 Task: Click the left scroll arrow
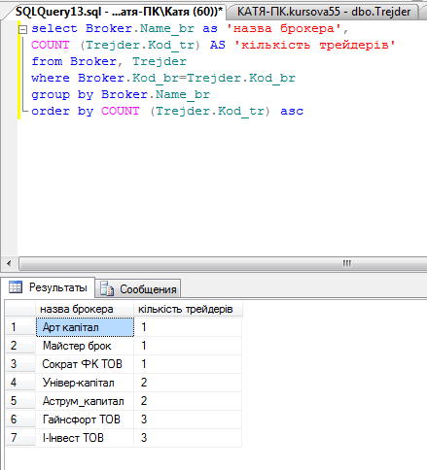click(x=9, y=263)
